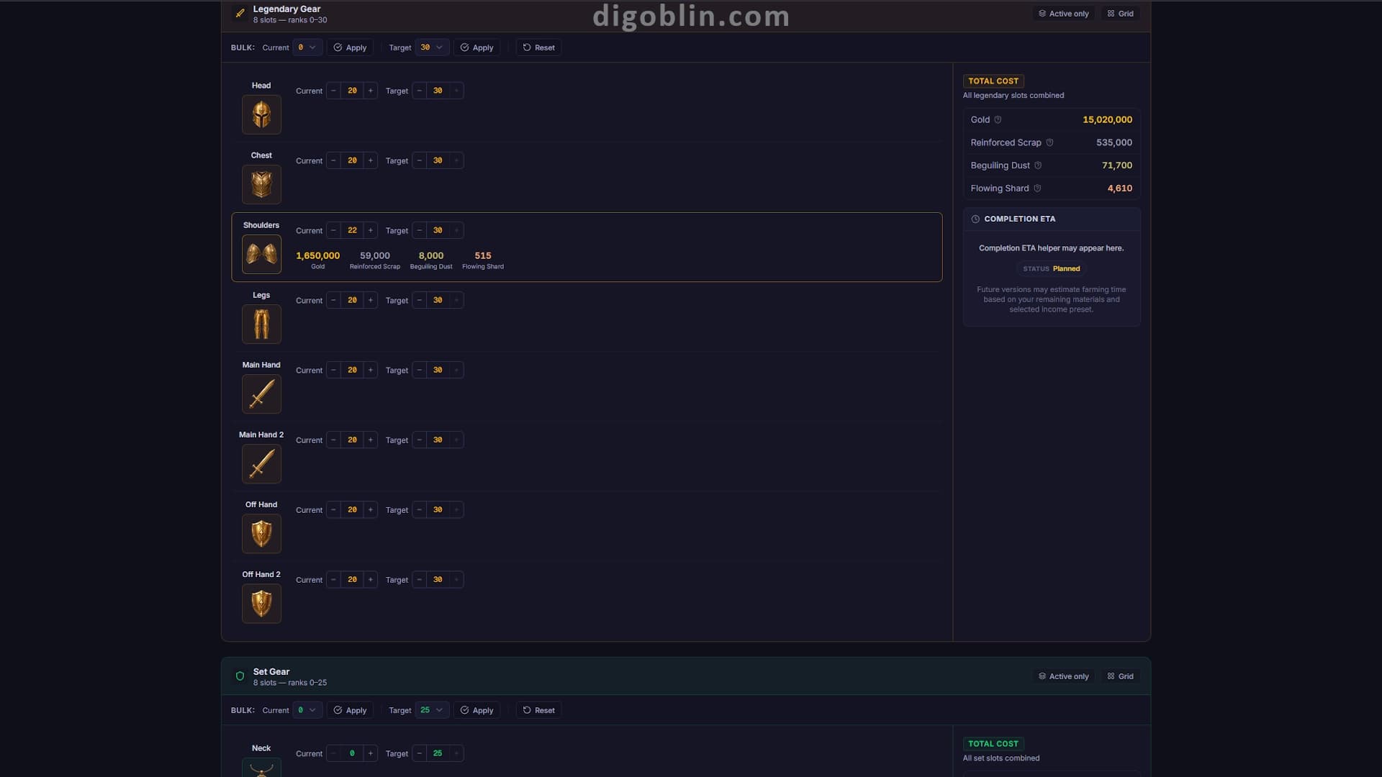This screenshot has width=1382, height=777.
Task: Decrease Chest current rank with minus
Action: click(x=333, y=160)
